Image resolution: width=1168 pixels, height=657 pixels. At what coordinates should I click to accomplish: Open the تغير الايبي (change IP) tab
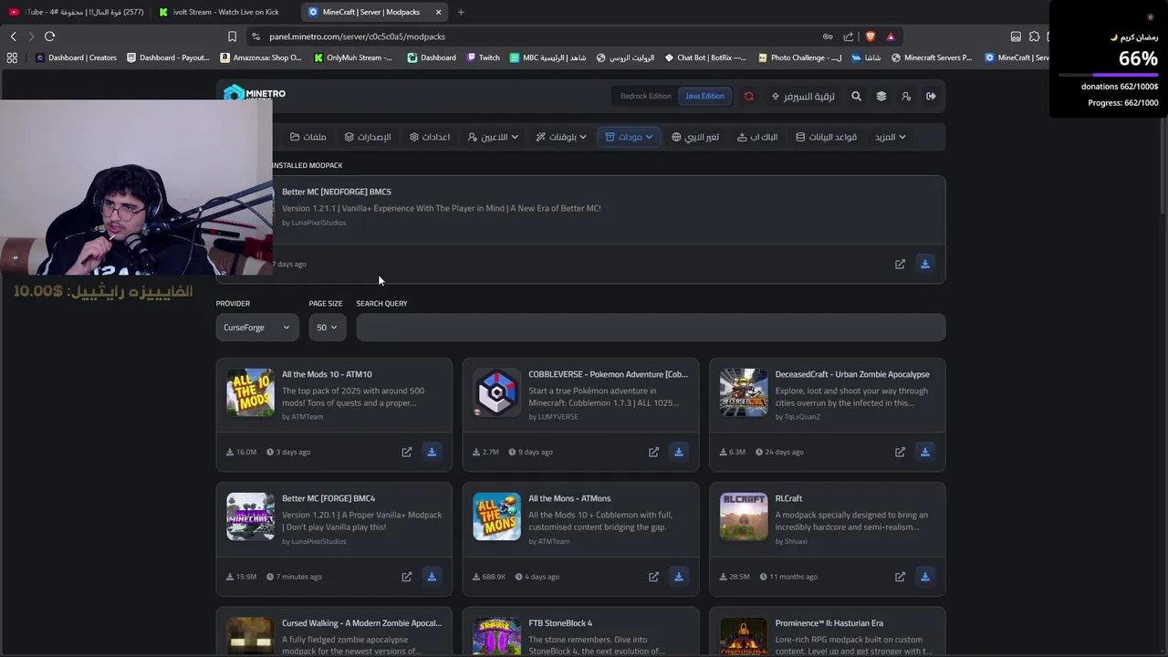pyautogui.click(x=695, y=137)
